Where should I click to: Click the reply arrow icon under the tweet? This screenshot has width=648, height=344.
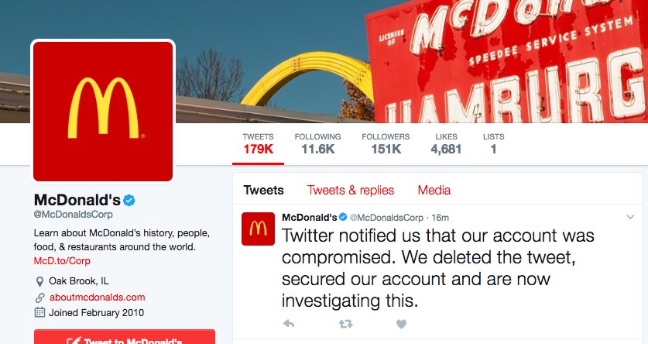point(289,323)
